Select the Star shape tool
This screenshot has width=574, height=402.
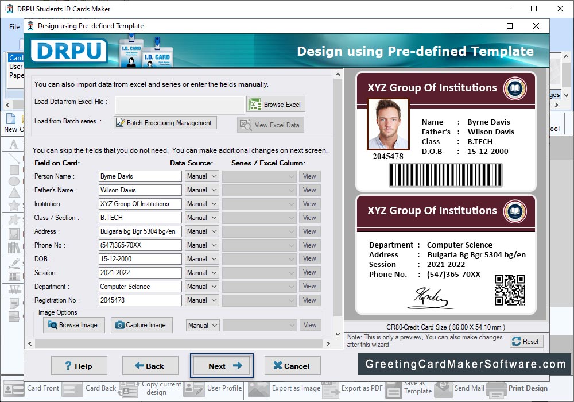coord(14,206)
